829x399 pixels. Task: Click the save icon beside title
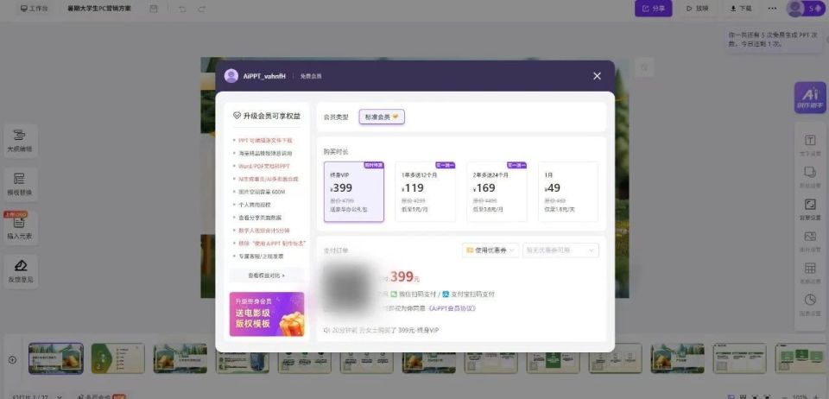[154, 9]
